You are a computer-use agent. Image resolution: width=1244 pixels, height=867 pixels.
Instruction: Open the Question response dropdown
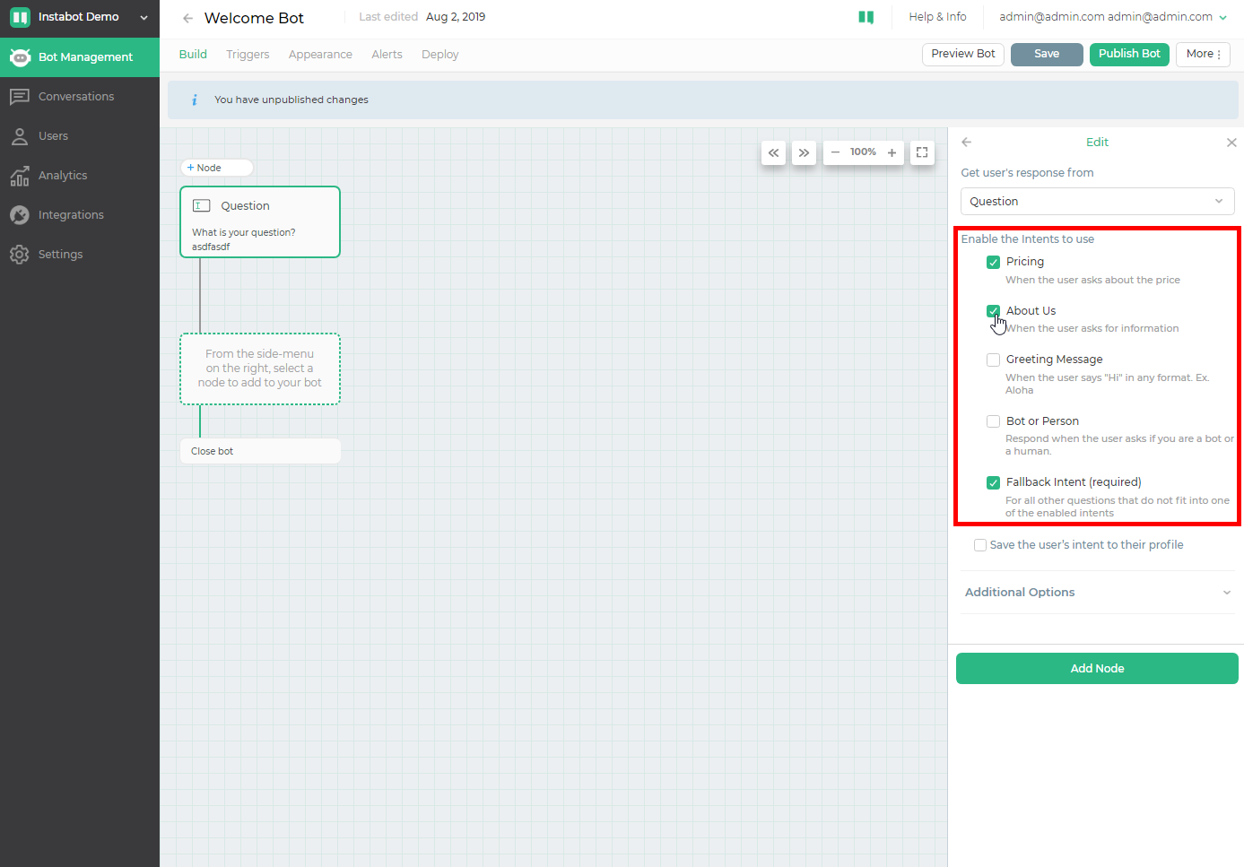(1097, 202)
